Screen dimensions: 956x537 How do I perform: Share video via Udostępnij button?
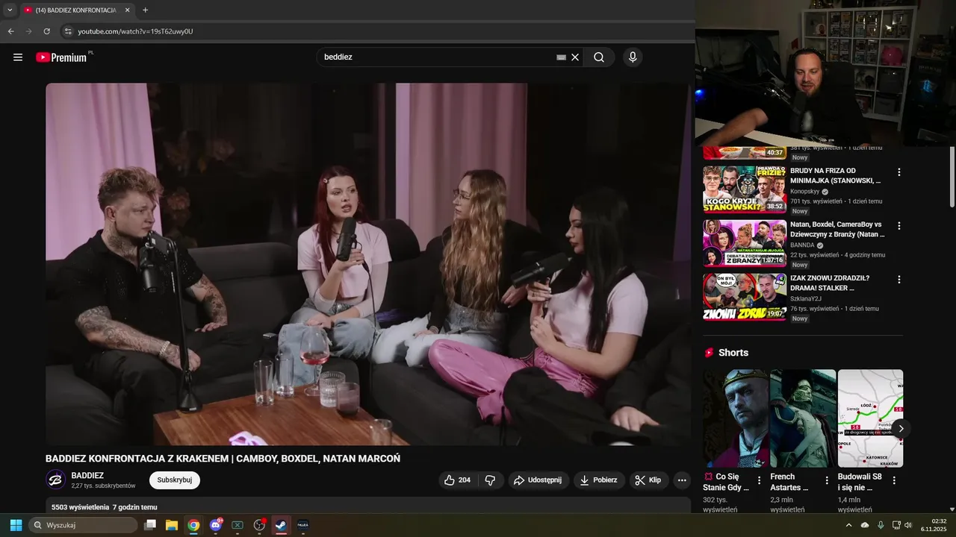(x=538, y=480)
